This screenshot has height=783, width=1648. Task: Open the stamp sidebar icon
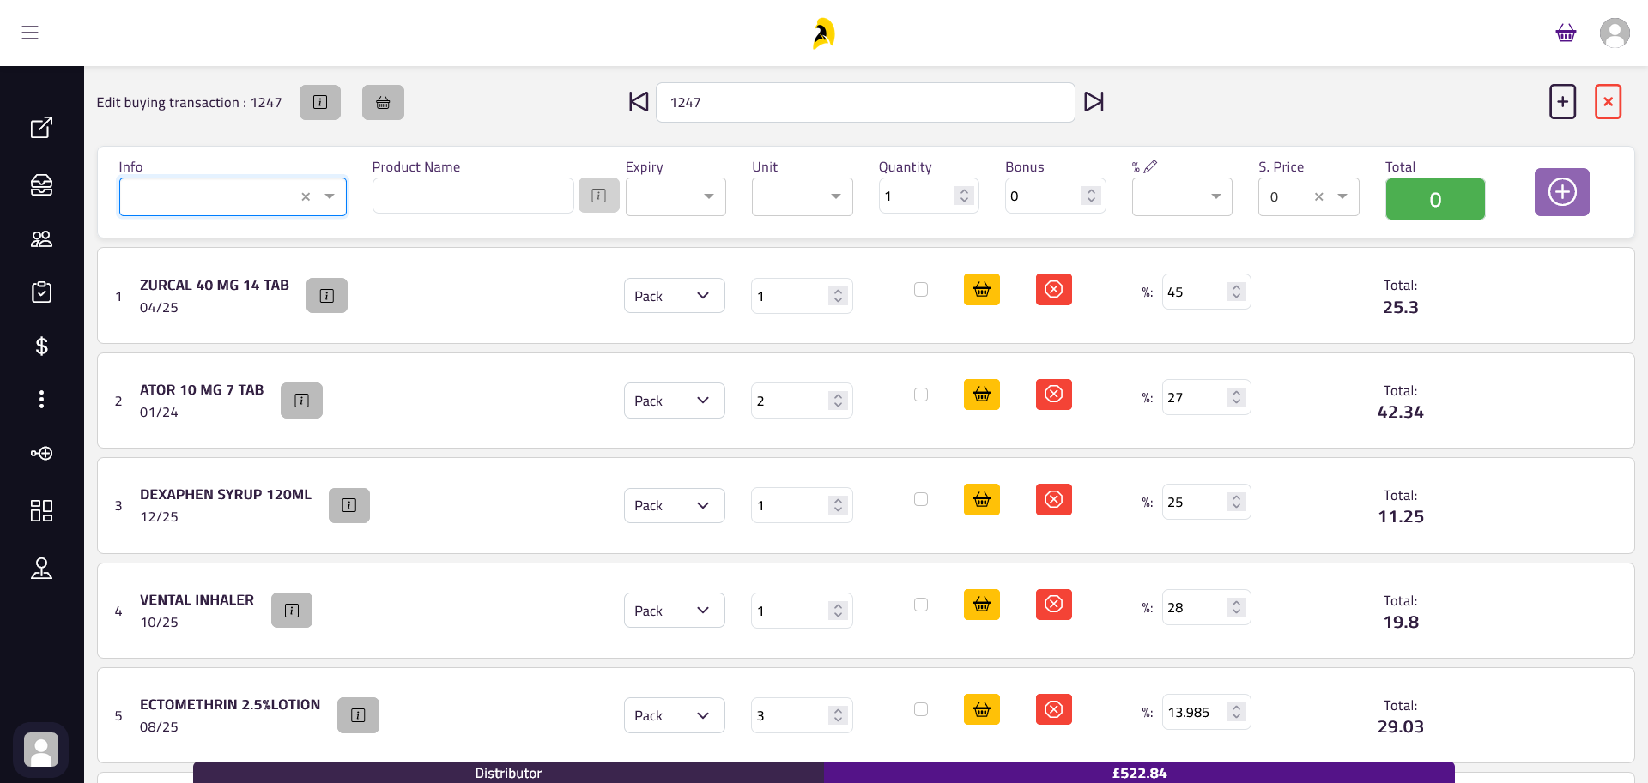tap(41, 568)
